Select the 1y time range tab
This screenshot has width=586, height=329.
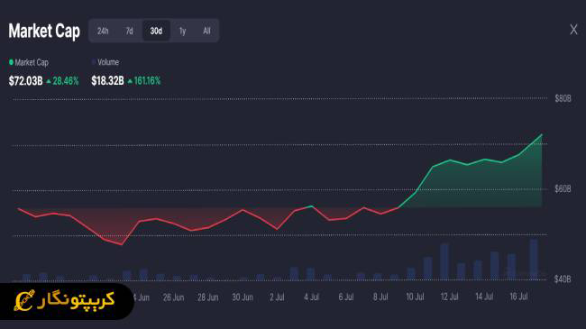point(182,31)
